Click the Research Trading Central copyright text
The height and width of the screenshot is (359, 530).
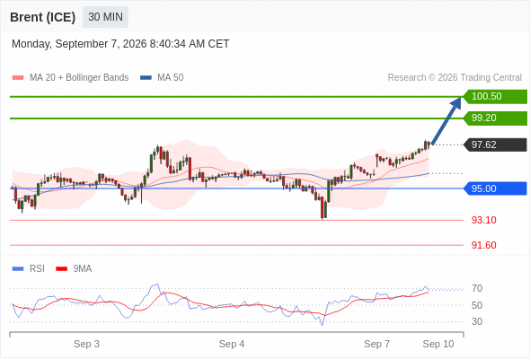(455, 78)
